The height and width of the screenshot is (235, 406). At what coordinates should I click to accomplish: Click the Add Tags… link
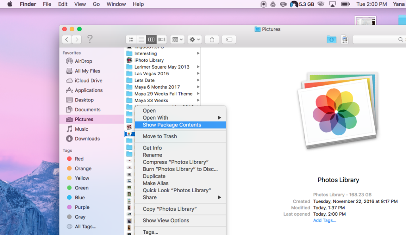[x=324, y=220]
